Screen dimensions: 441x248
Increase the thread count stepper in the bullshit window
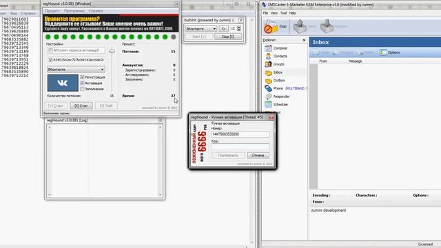pos(239,28)
